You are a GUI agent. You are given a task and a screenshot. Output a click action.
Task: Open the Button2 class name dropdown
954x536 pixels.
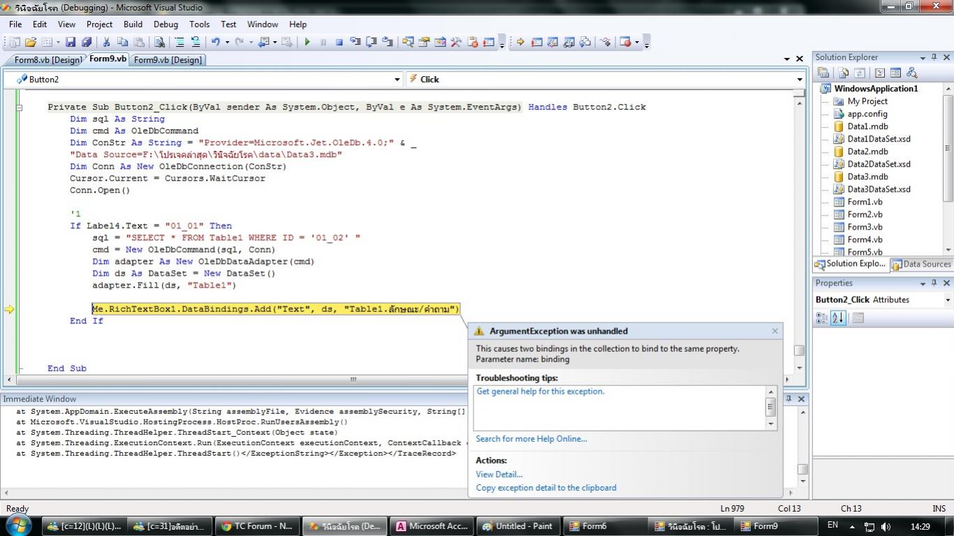click(x=397, y=80)
